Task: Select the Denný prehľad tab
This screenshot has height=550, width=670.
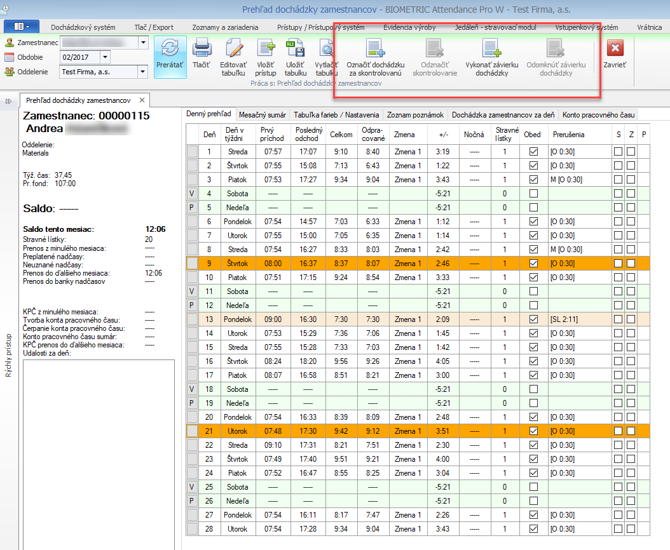Action: click(209, 114)
